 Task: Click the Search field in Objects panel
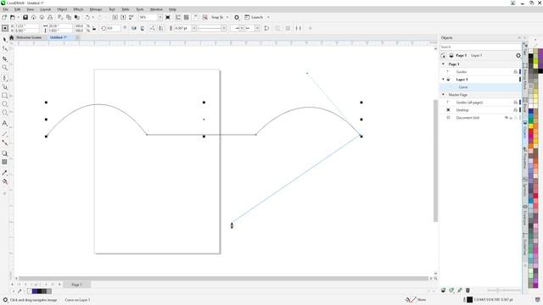point(480,47)
